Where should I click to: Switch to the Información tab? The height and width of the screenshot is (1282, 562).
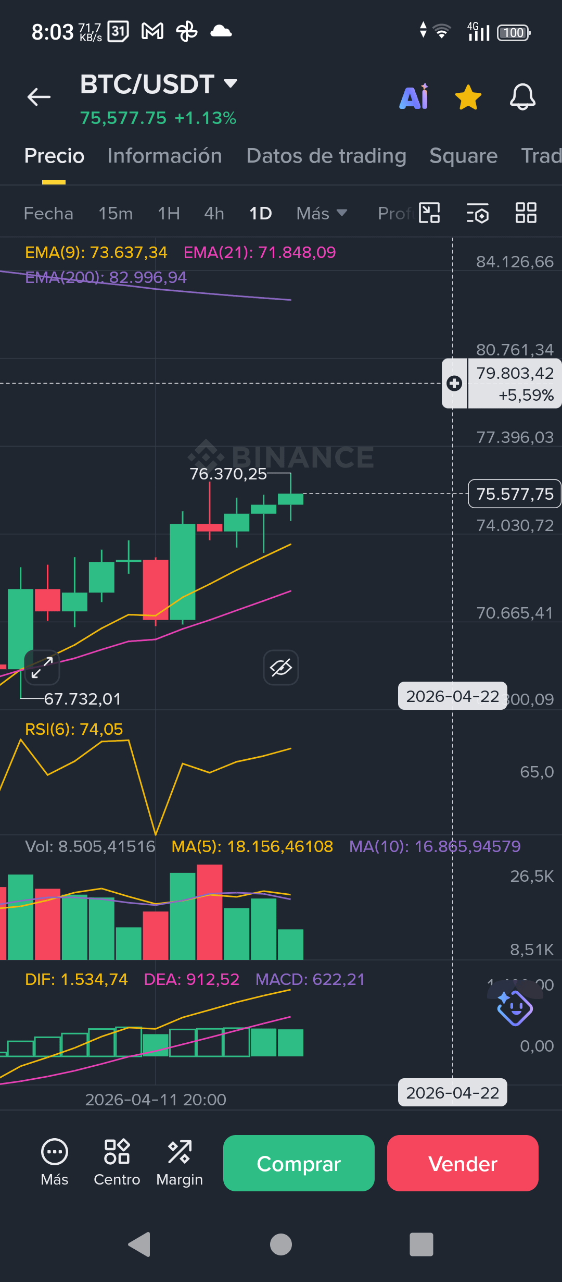click(164, 156)
